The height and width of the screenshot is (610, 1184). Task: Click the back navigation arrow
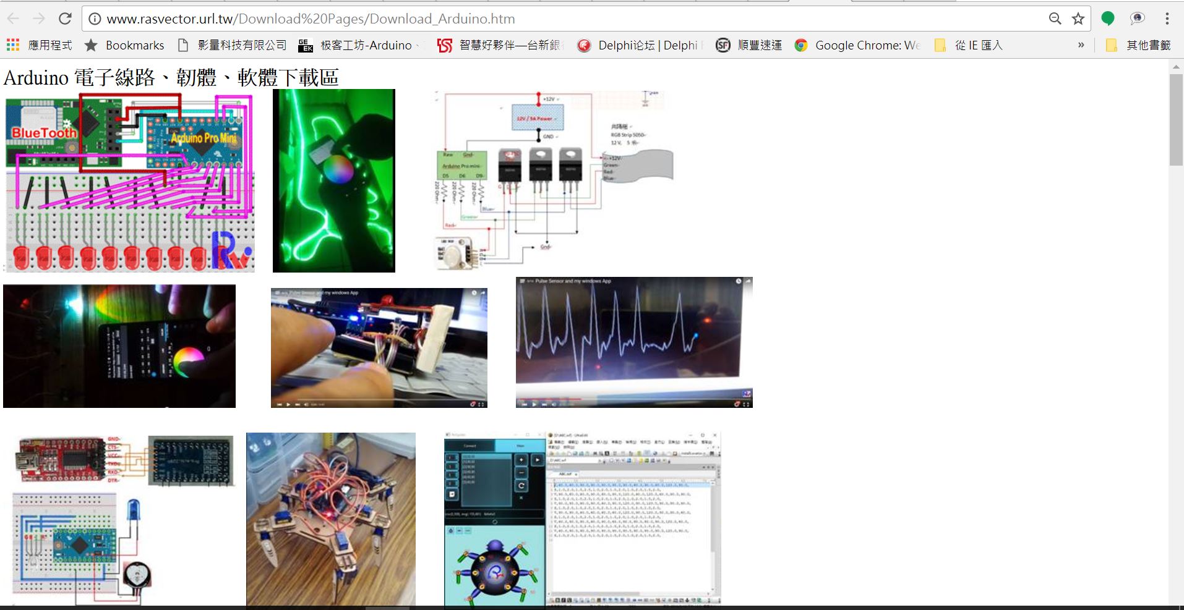click(x=14, y=18)
